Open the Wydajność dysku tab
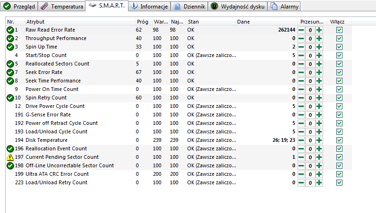 click(x=238, y=7)
